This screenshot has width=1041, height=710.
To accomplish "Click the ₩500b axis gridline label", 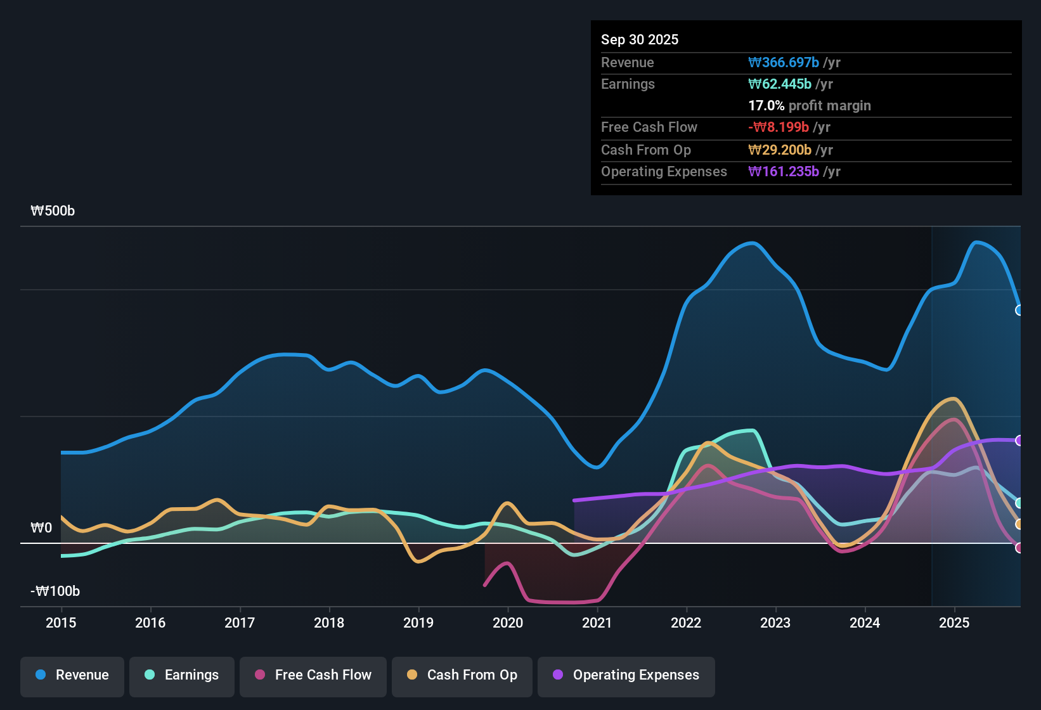I will point(53,210).
